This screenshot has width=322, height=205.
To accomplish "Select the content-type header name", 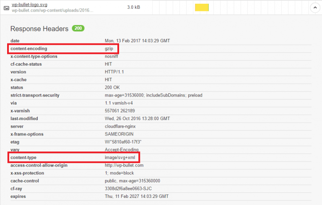I will (23, 157).
